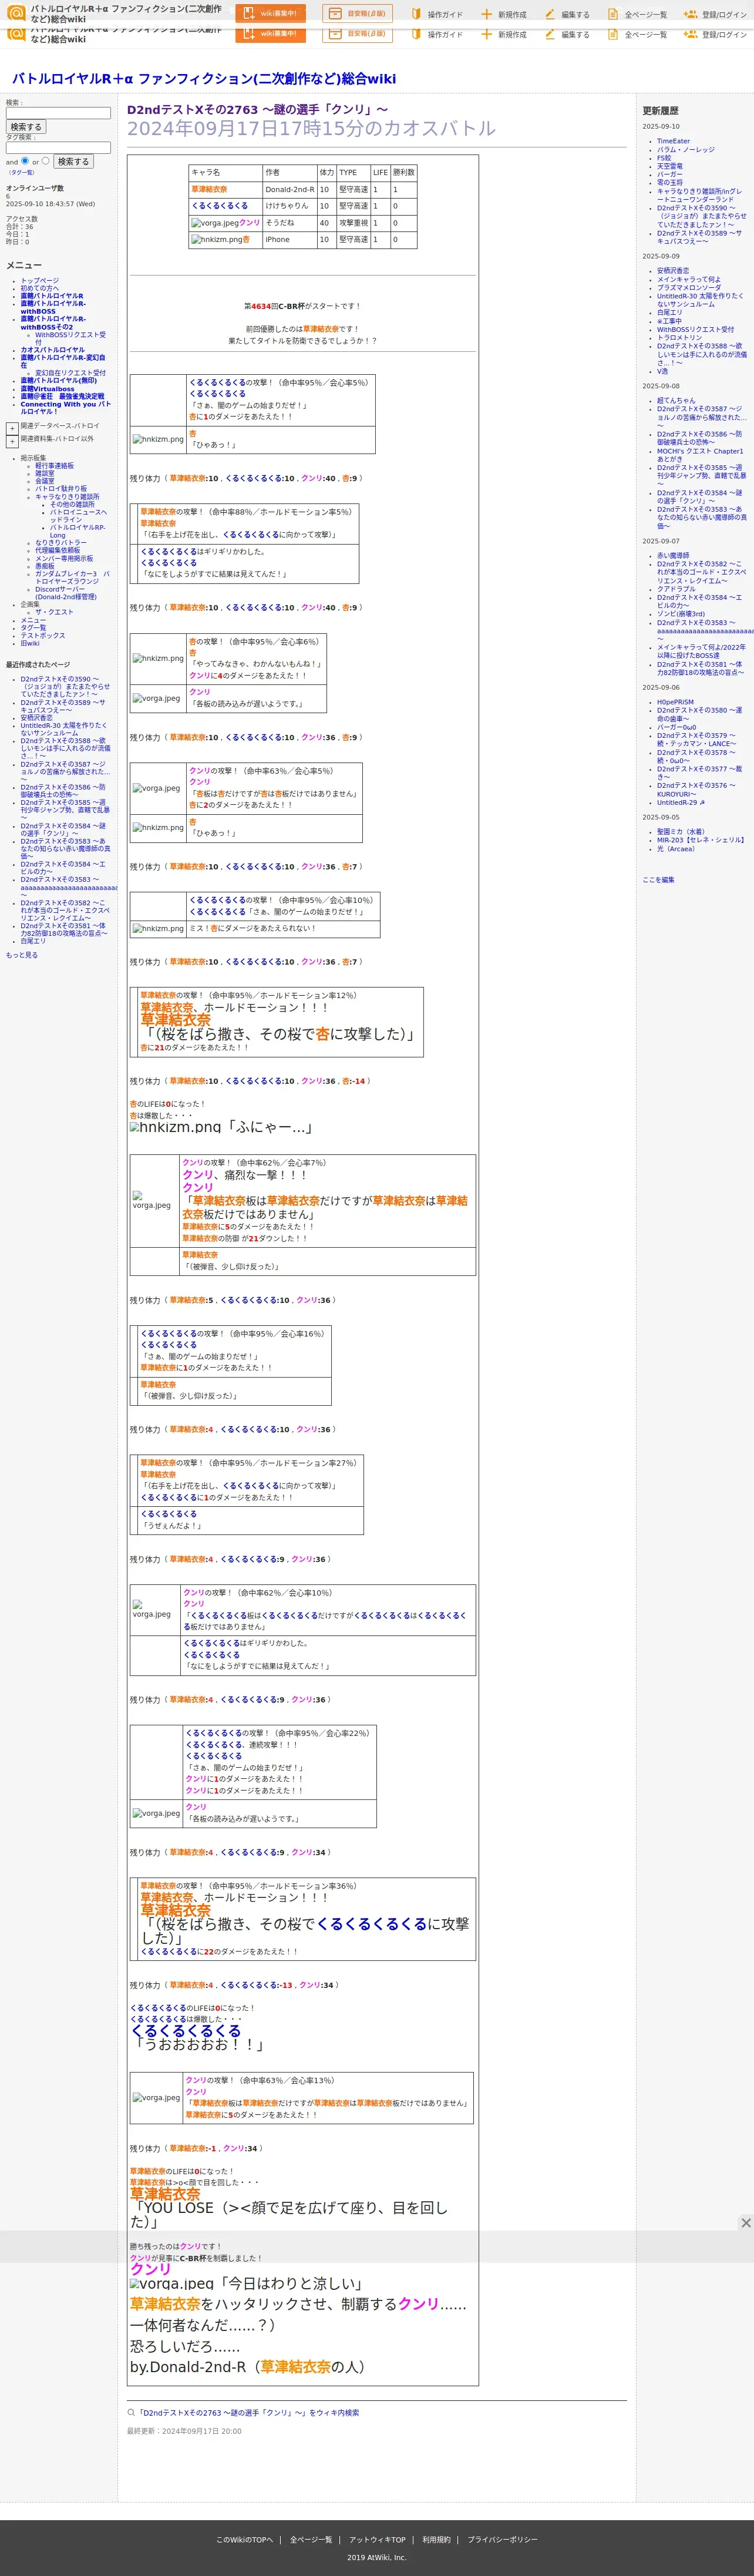Viewport: 754px width, 2576px height.
Task: Open TimeEater in update history
Action: (x=673, y=141)
